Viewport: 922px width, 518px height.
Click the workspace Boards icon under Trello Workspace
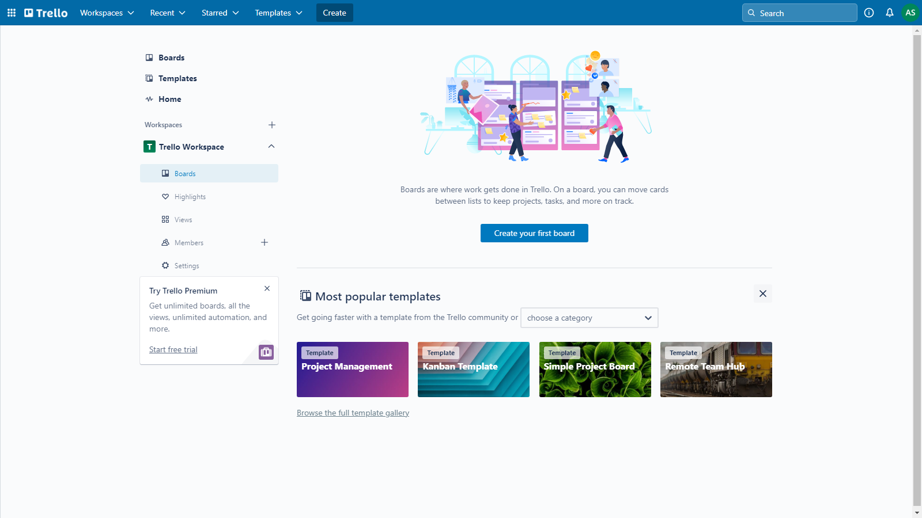click(x=165, y=174)
